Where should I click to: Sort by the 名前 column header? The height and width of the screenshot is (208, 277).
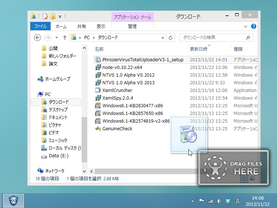pos(99,49)
